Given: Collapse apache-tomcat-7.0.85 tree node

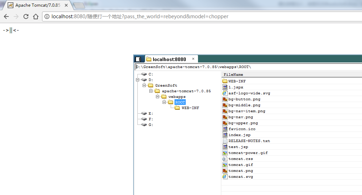Looking at the screenshot, I should coord(151,91).
